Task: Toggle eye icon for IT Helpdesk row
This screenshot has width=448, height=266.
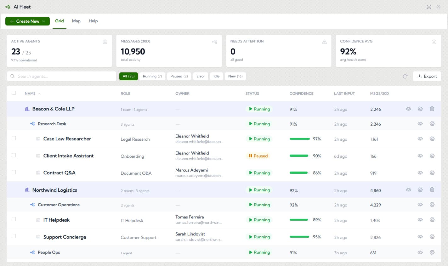Action: coord(420,220)
